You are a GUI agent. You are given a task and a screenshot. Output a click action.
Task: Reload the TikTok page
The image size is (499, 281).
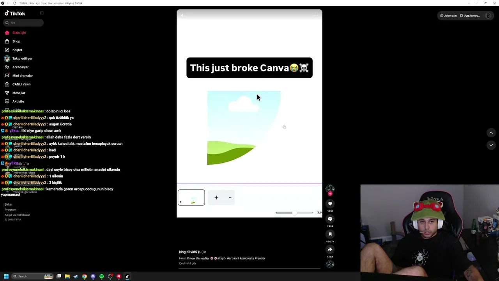click(x=15, y=3)
